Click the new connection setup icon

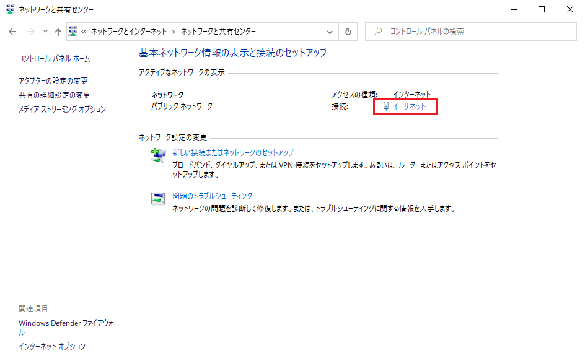coord(159,155)
